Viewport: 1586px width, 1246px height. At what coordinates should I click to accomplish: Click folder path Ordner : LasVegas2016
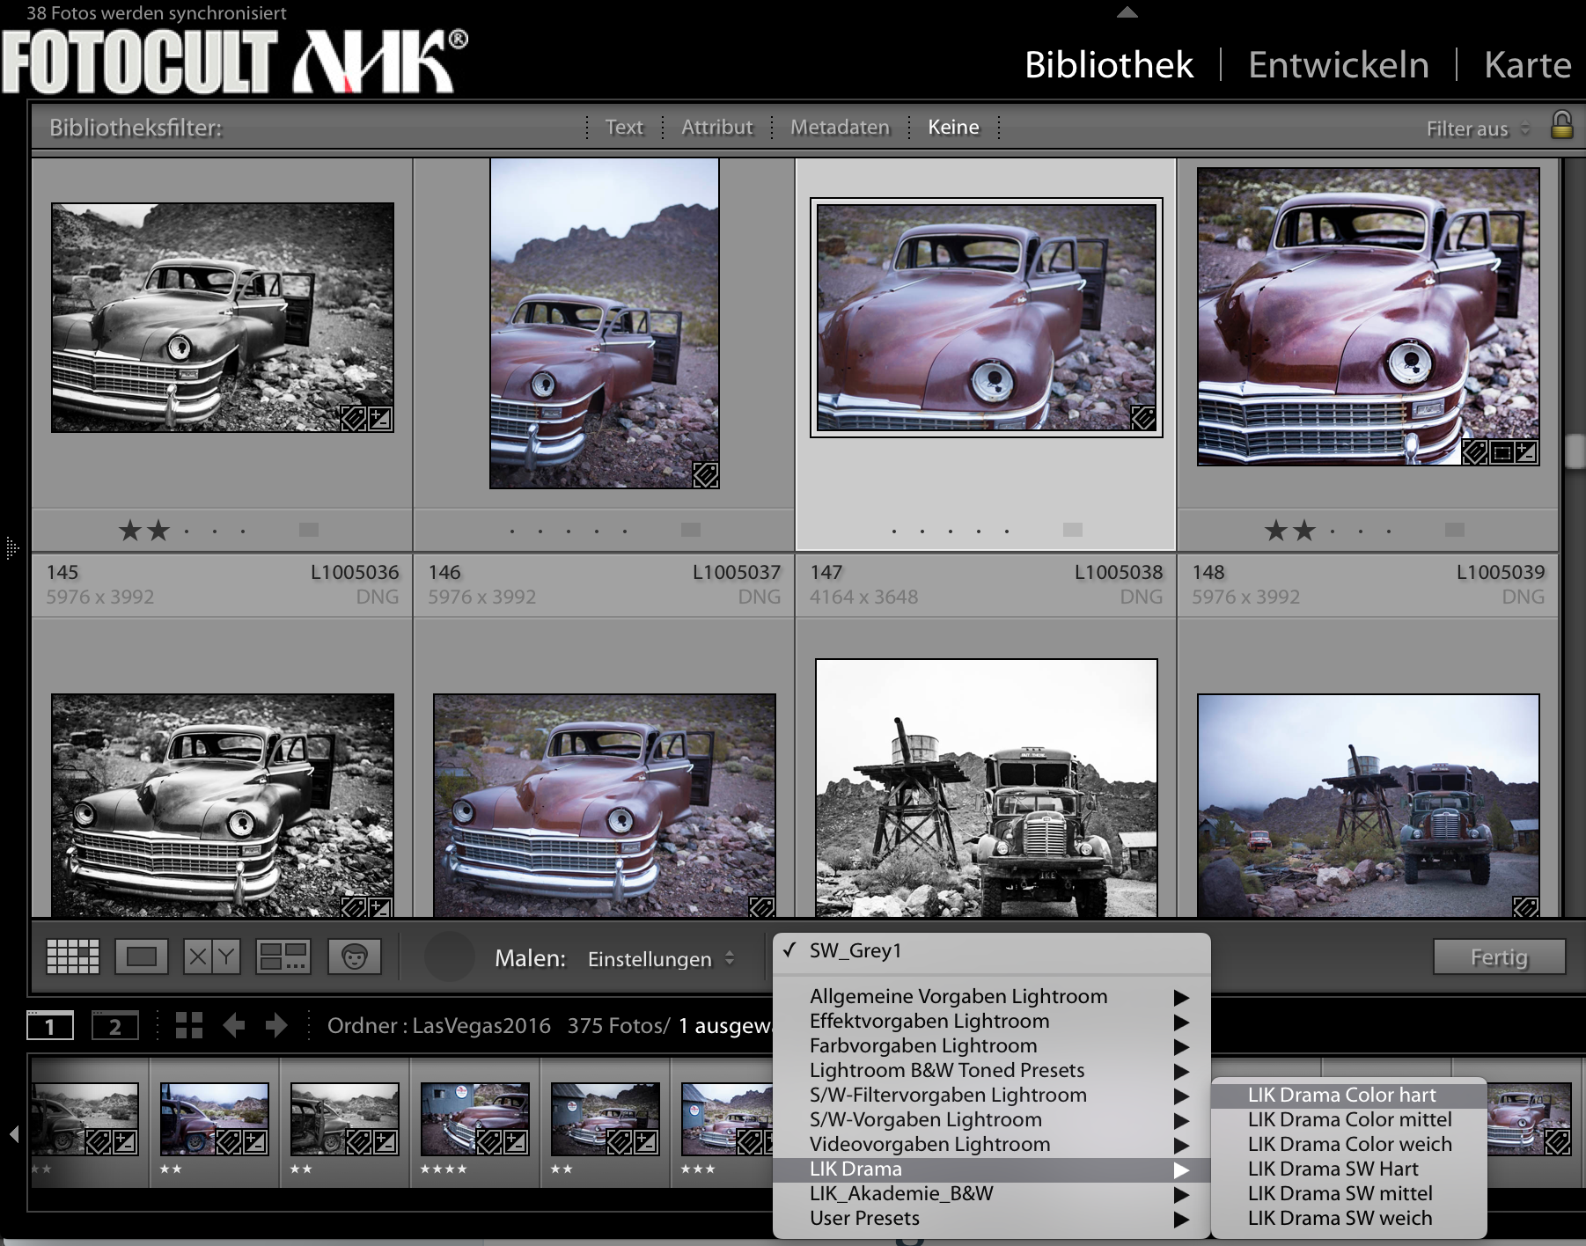tap(439, 1026)
